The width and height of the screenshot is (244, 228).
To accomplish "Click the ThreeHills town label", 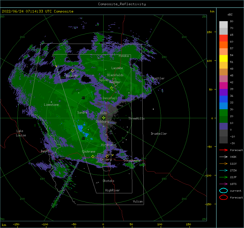I will coord(136,118).
